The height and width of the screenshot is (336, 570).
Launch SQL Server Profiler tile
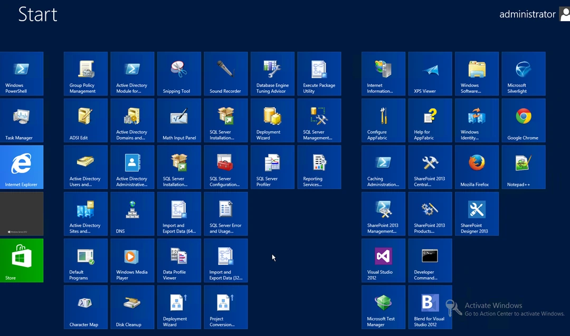point(273,167)
